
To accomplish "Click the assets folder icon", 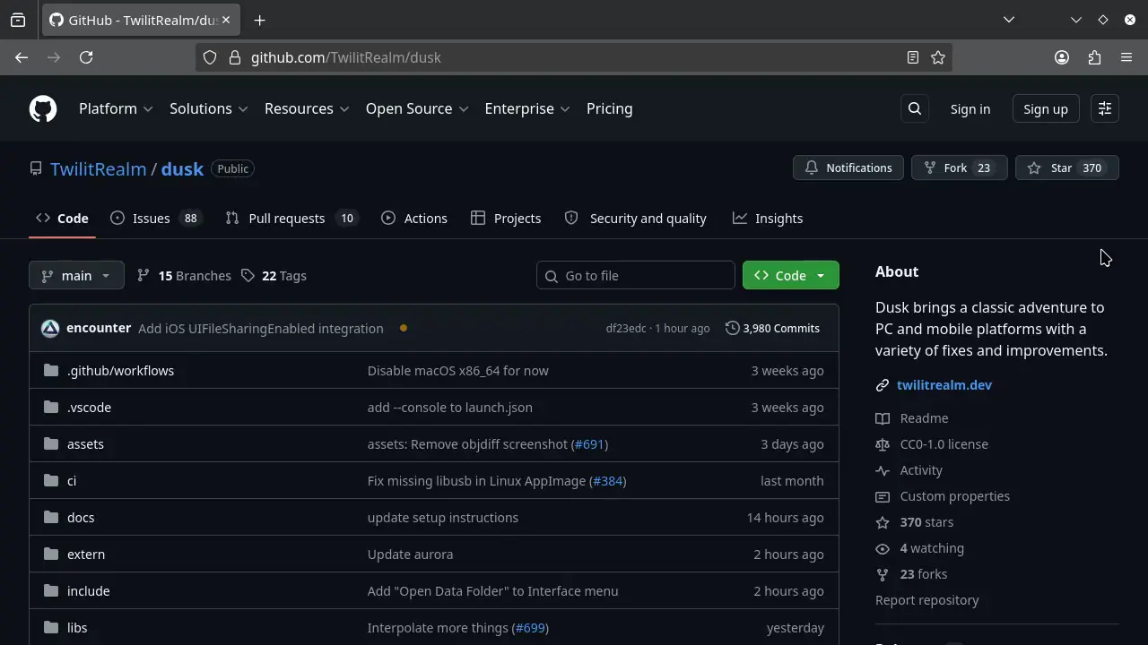I will click(x=51, y=443).
